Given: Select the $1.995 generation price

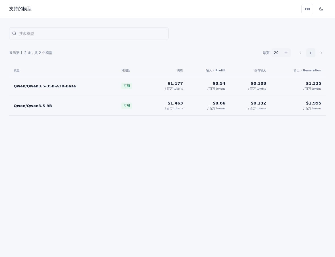Looking at the screenshot, I should tap(313, 103).
